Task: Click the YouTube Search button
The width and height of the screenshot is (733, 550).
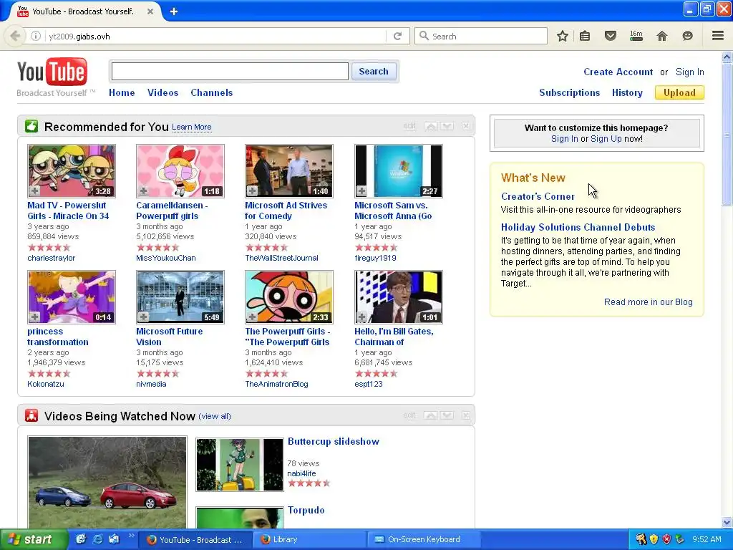Action: coord(374,71)
